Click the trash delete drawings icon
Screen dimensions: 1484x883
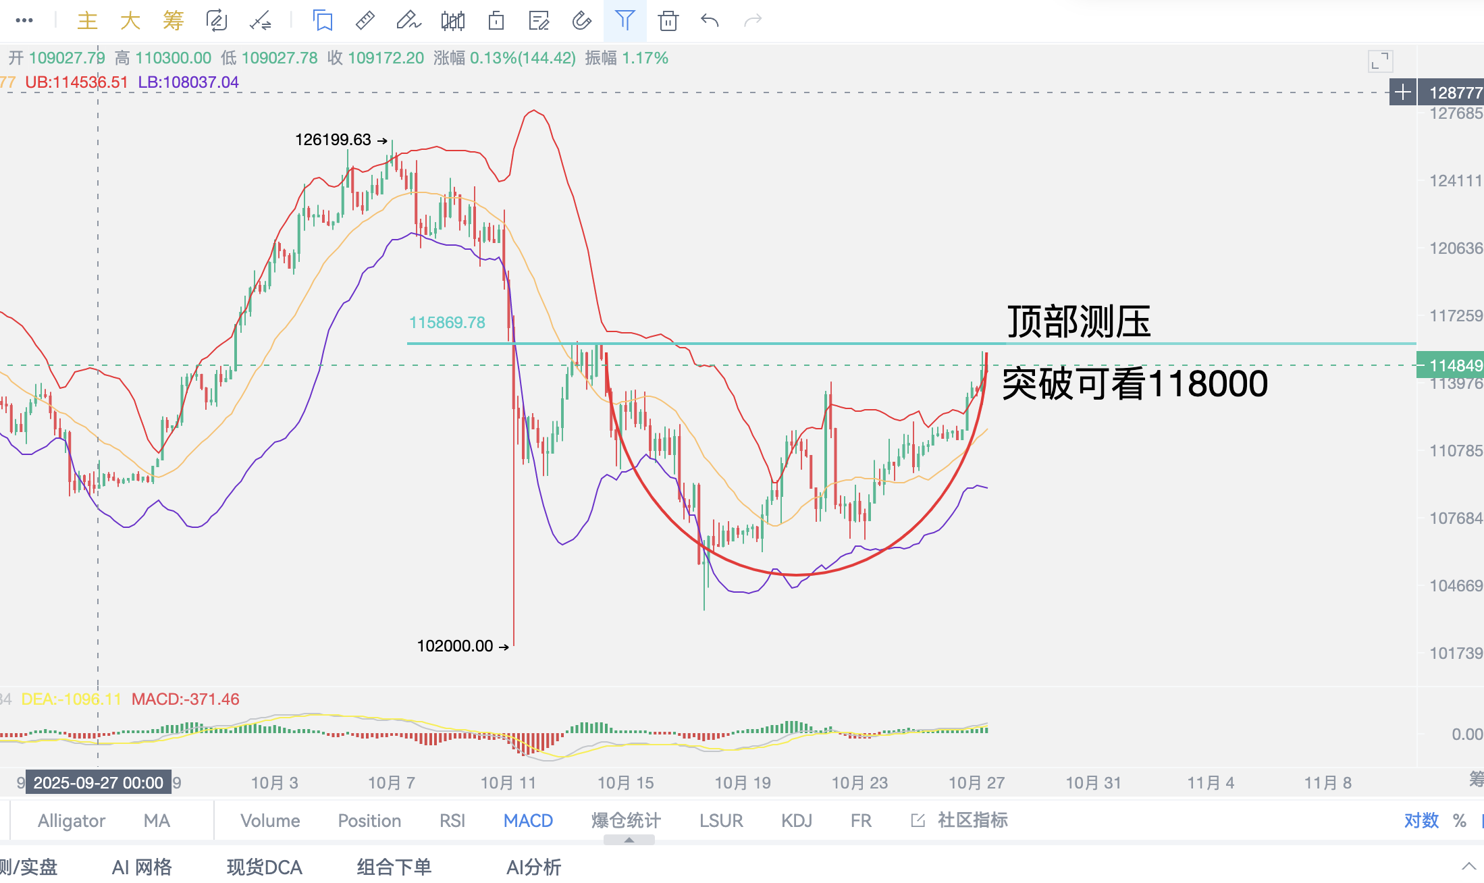[x=668, y=21]
